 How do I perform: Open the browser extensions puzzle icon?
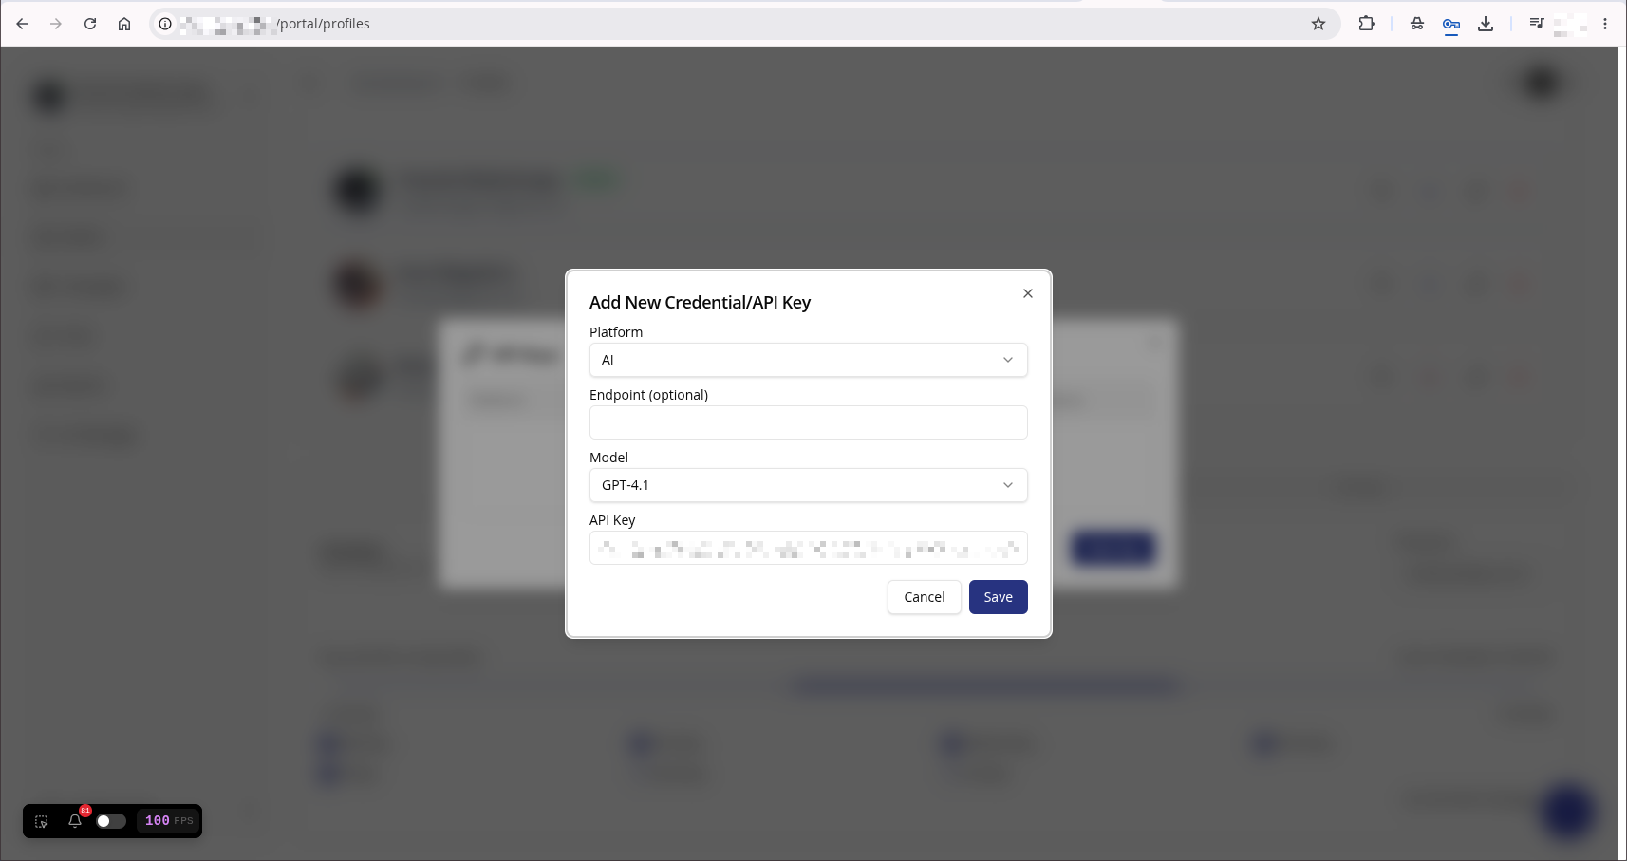[x=1366, y=24]
